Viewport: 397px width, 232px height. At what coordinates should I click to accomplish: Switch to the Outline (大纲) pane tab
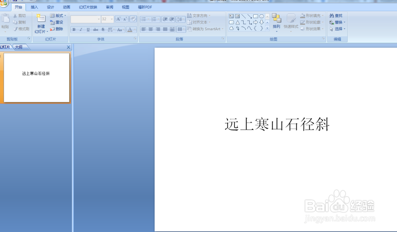tap(19, 47)
